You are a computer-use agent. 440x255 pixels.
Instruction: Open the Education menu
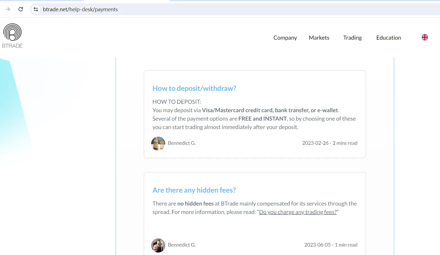388,38
